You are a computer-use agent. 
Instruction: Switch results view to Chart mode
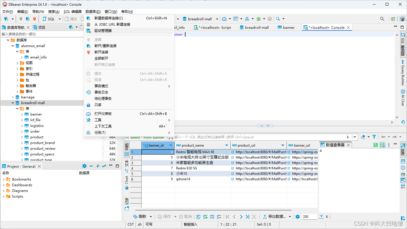[127, 183]
